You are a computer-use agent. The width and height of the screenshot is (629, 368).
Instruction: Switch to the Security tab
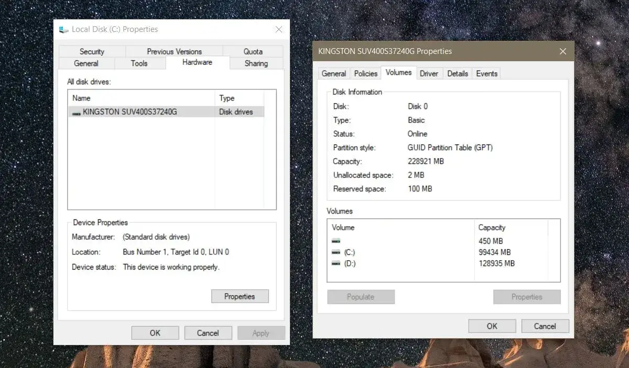[92, 51]
